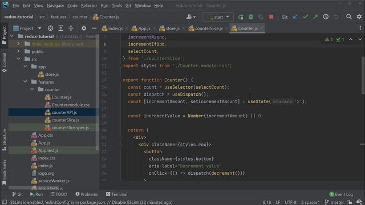Open the Event Log
Image resolution: width=365 pixels, height=205 pixels.
click(341, 194)
